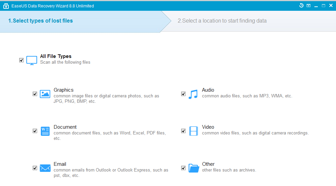Uncheck the Audio checkbox
336x186 pixels.
(x=183, y=94)
